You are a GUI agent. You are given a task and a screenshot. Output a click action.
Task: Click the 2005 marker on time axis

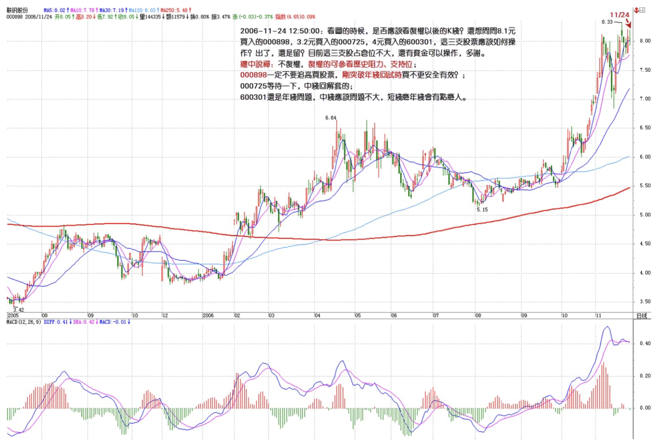click(x=13, y=315)
